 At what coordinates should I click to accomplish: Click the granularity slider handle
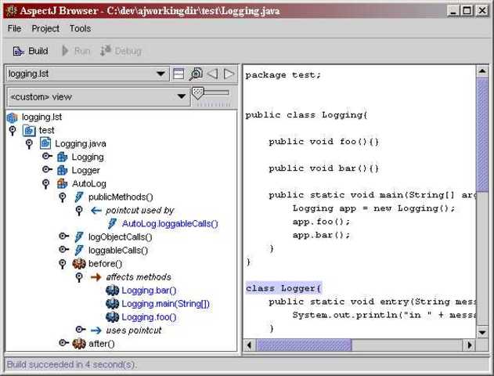[197, 93]
